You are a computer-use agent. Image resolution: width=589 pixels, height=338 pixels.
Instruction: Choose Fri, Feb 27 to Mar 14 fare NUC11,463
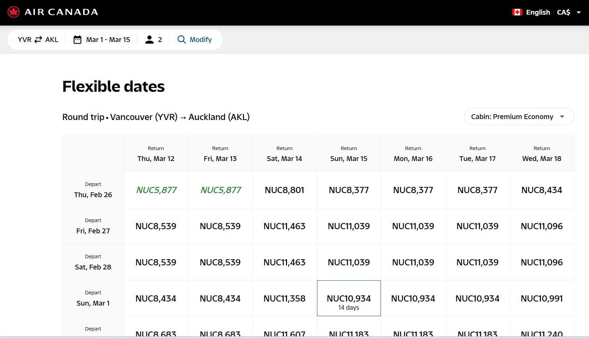coord(285,226)
